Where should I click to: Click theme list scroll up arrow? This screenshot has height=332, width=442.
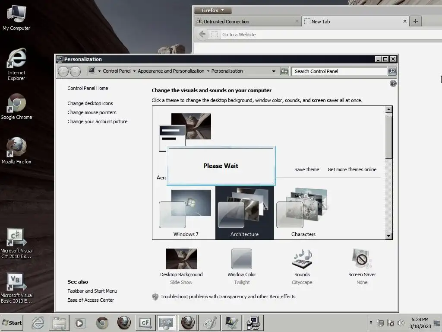[389, 109]
